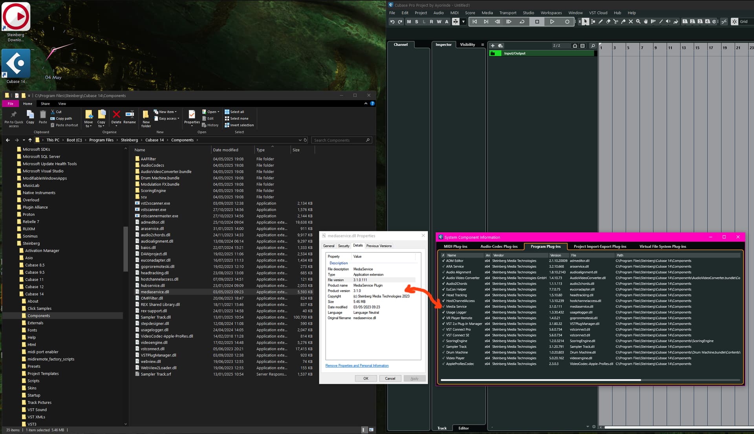The image size is (754, 434).
Task: Open the Visibility tab in Cubase
Action: [467, 45]
